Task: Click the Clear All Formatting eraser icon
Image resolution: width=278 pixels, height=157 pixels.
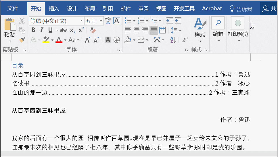Action: tap(93, 30)
